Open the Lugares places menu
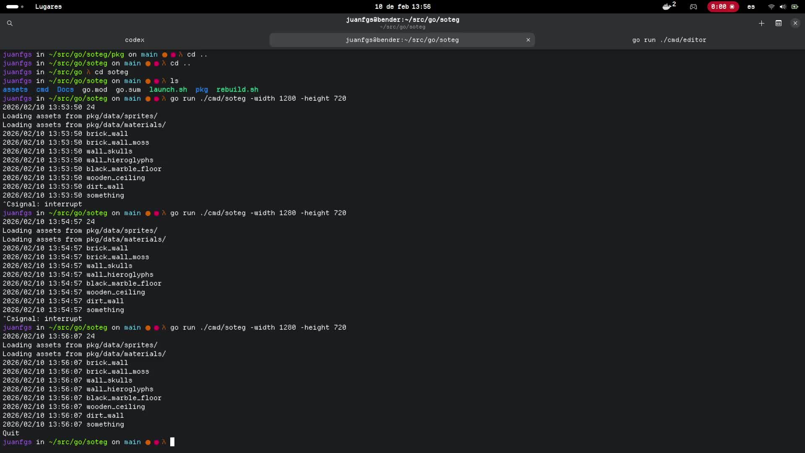 click(x=48, y=7)
